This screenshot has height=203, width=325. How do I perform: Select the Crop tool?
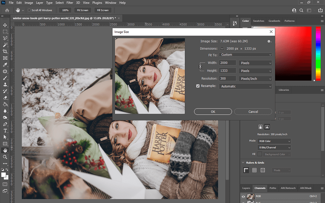5,51
